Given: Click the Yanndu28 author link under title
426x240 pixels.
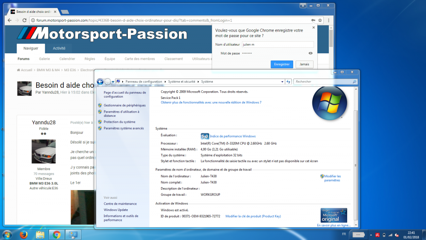Looking at the screenshot, I should coord(51,93).
